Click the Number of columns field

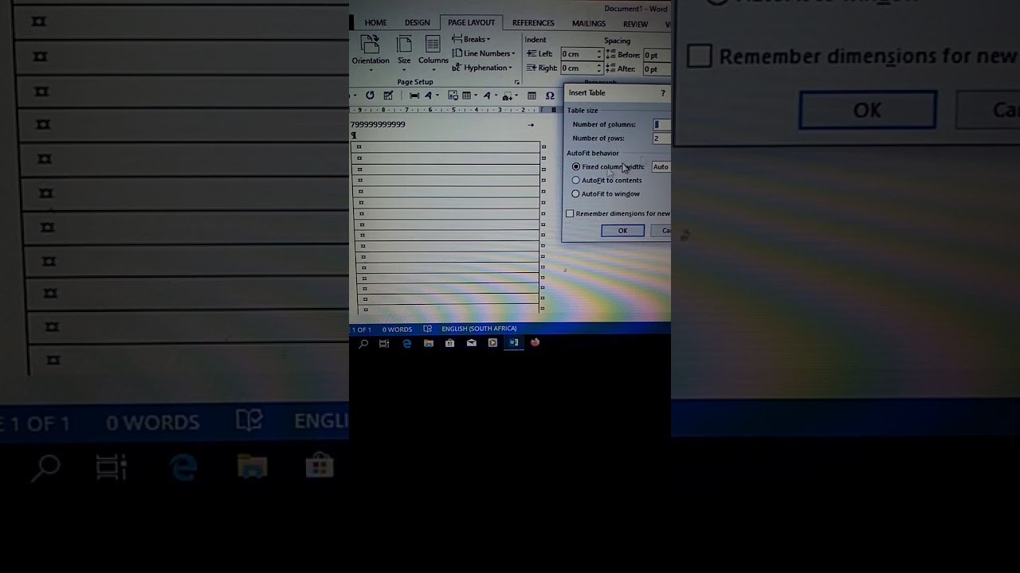pos(661,124)
